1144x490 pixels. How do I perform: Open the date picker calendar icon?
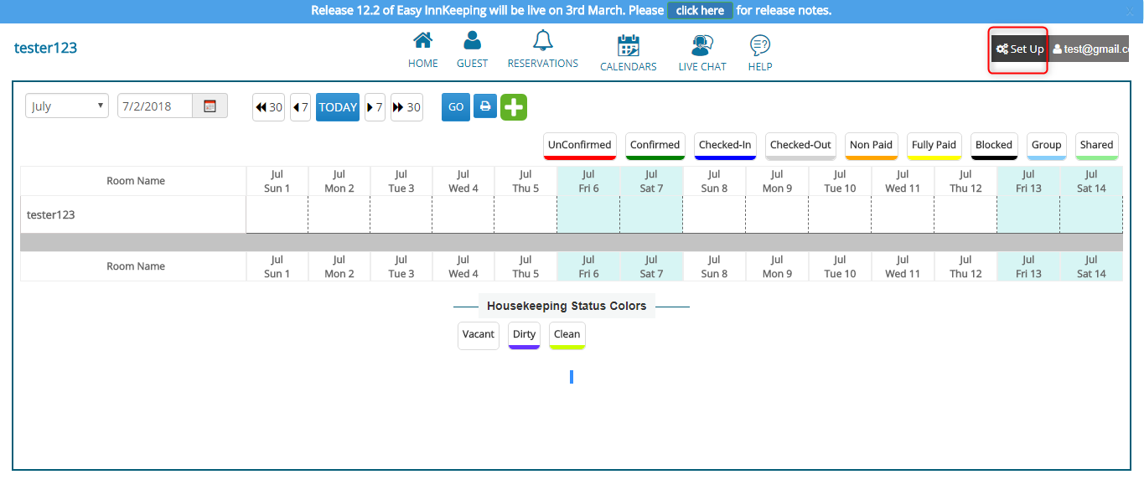click(x=210, y=106)
